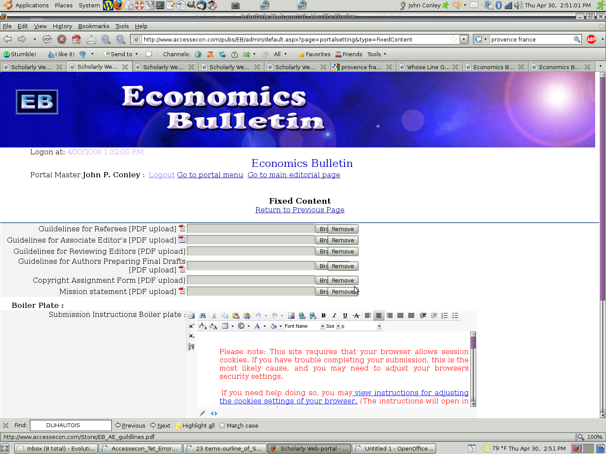606x454 pixels.
Task: Open Find and Replace binoculars in editor
Action: [x=202, y=316]
